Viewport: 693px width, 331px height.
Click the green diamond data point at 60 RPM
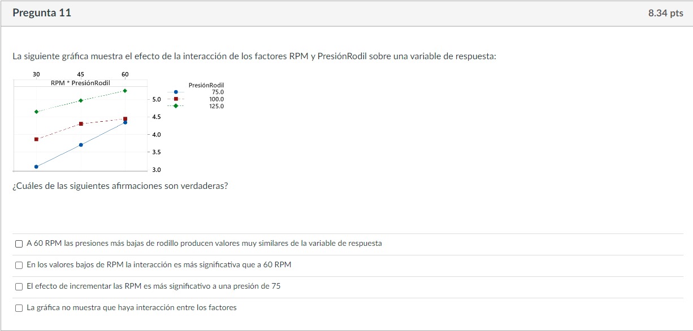[125, 90]
